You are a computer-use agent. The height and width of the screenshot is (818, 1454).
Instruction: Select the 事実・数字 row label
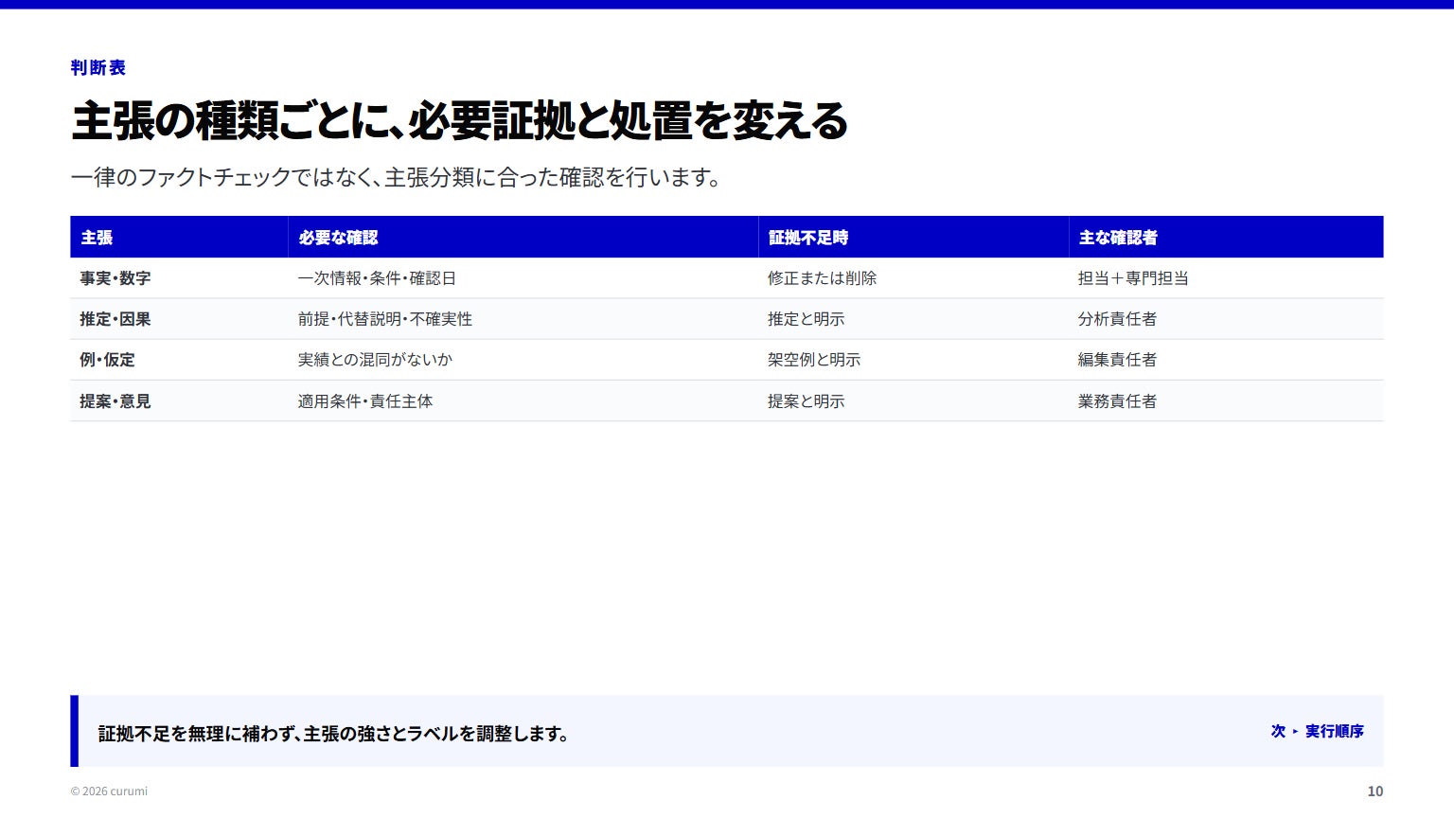(115, 278)
